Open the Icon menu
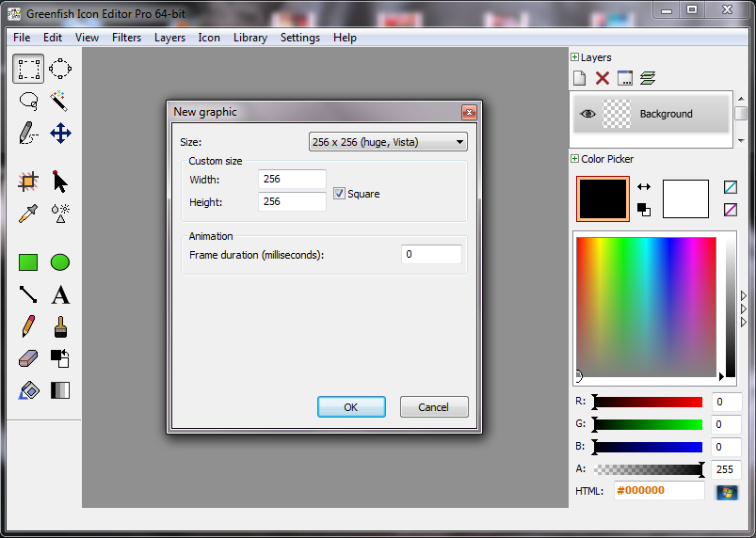Screen dimensions: 756x538 pos(209,38)
